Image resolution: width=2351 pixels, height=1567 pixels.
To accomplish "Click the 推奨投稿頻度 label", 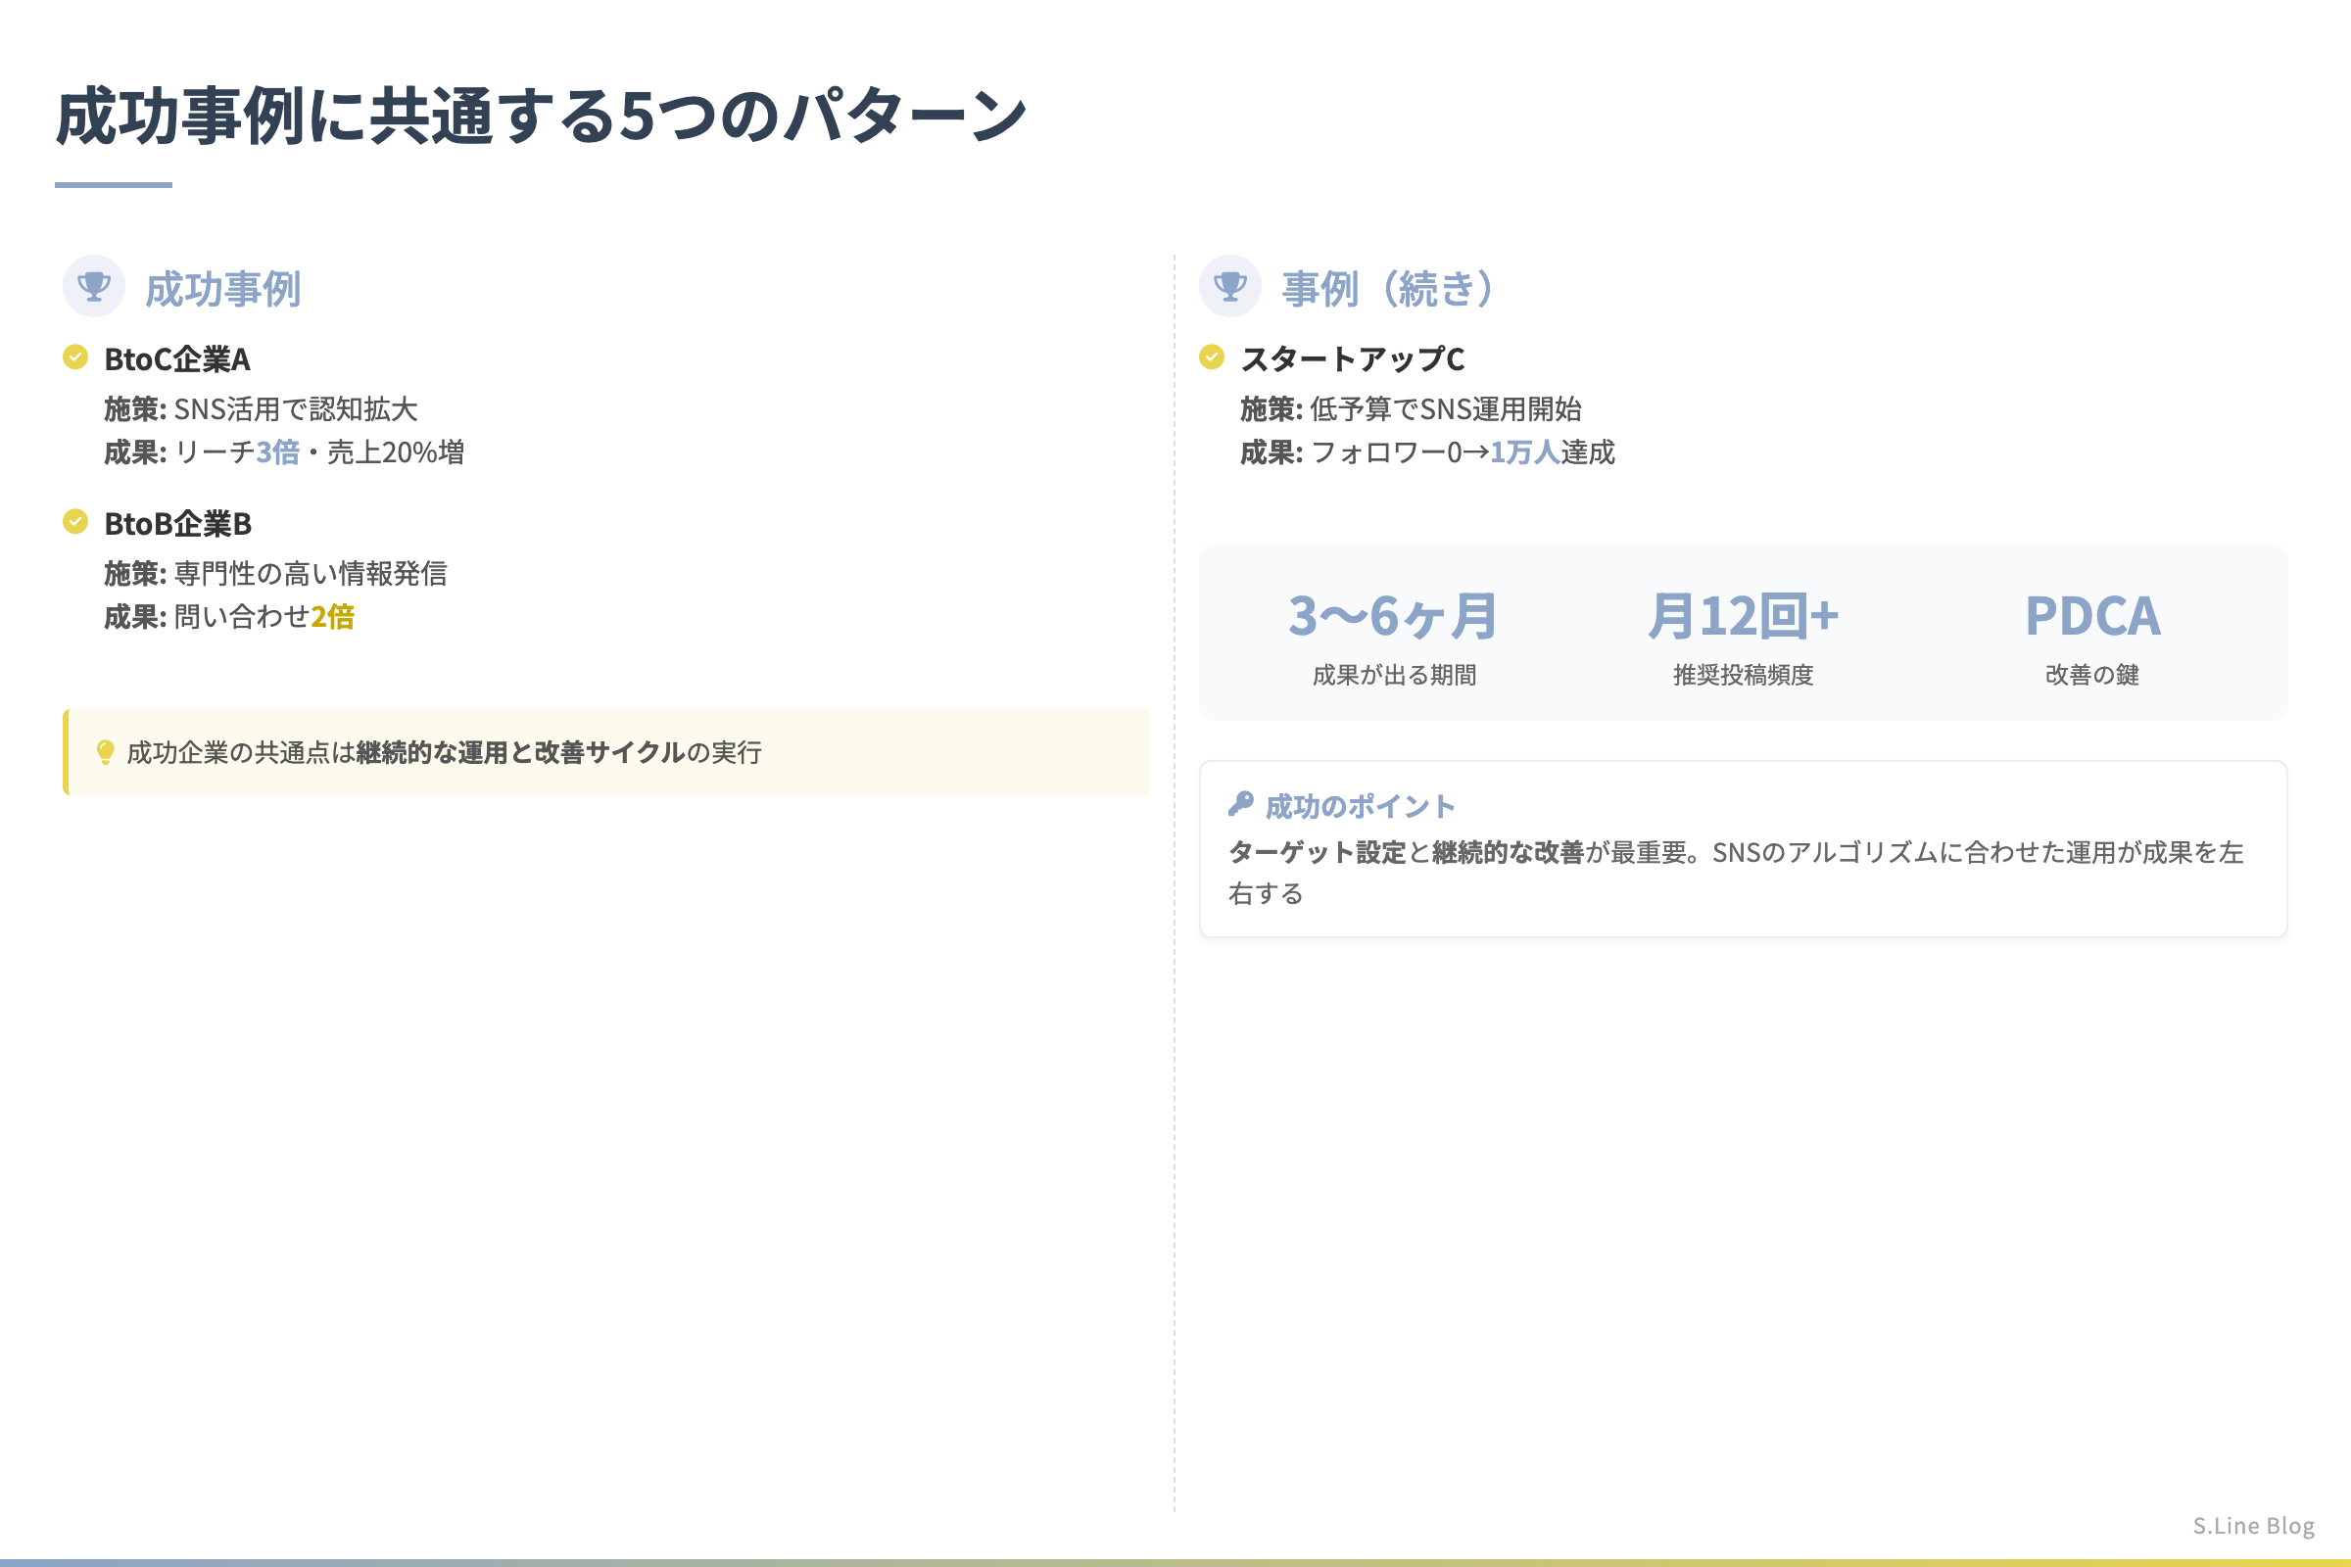I will pos(1744,675).
